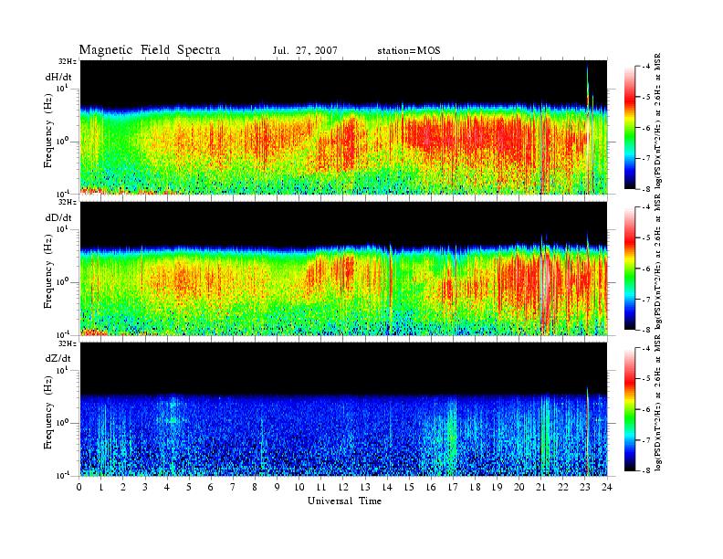Click time axis tick label 19

click(x=497, y=487)
